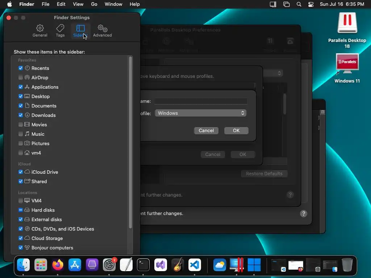Enable the Pictures checkbox
This screenshot has width=371, height=278.
click(x=21, y=143)
